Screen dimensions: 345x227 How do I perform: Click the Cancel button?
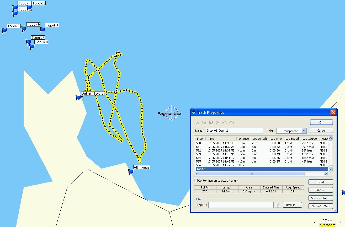(x=321, y=131)
